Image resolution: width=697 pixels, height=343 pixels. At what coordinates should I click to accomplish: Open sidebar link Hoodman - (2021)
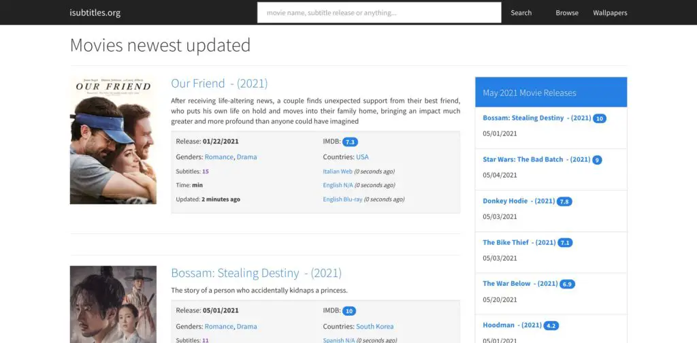pyautogui.click(x=512, y=325)
